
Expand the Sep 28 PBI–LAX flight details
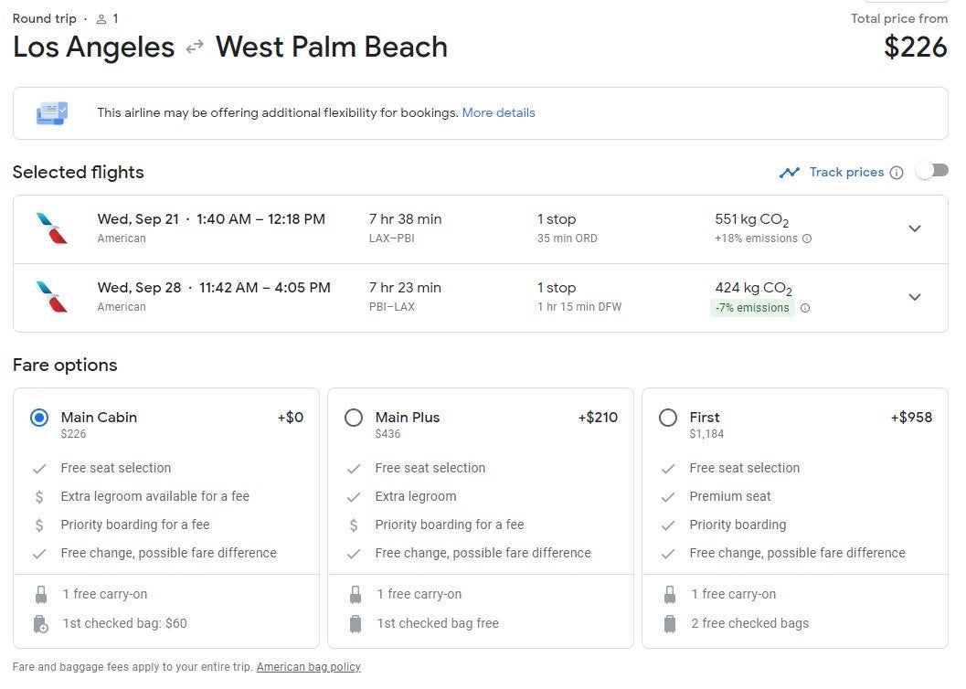[x=914, y=297]
